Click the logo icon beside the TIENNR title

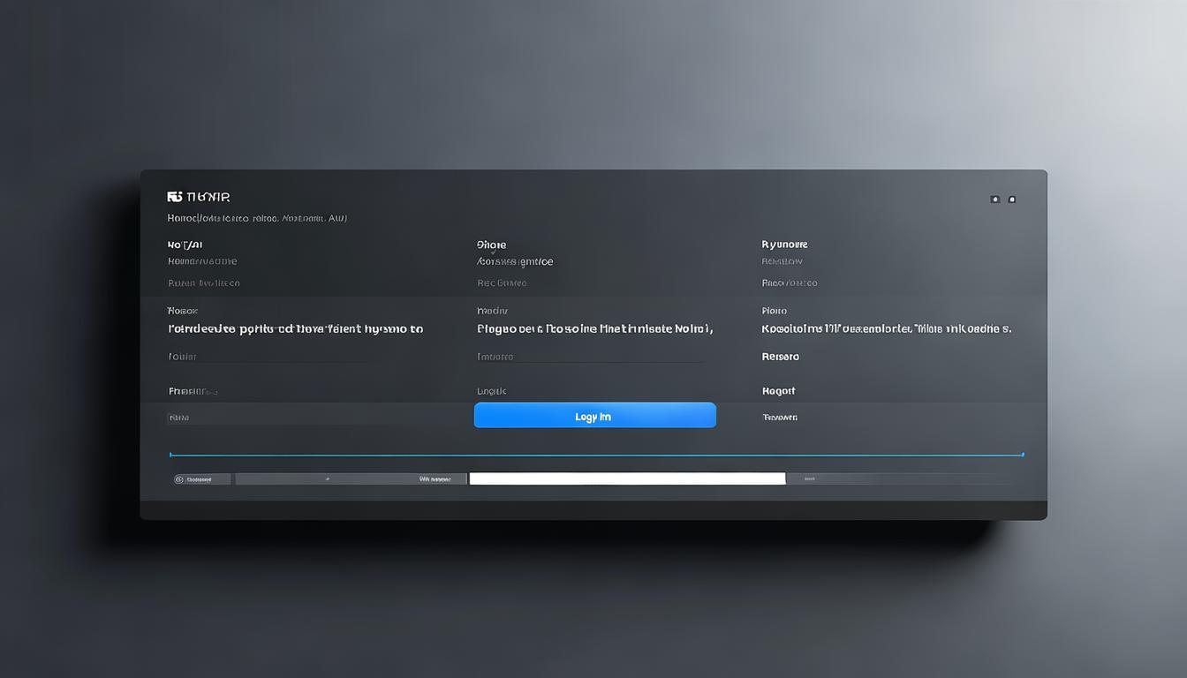pos(174,197)
